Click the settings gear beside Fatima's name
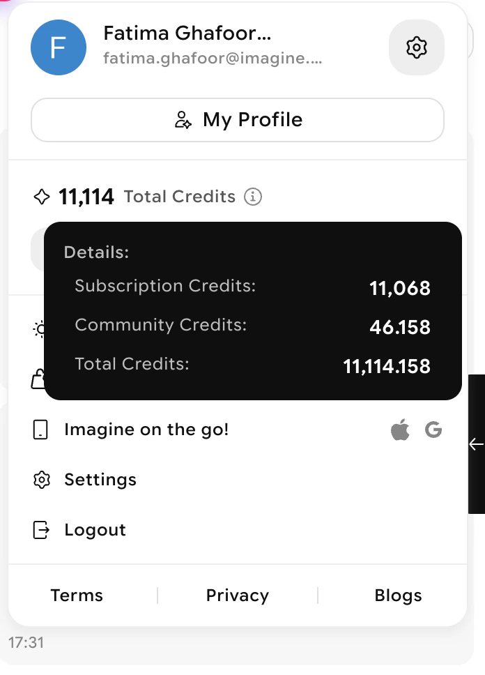This screenshot has height=675, width=485. click(x=416, y=47)
